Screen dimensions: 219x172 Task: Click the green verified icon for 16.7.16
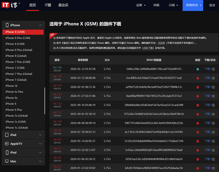click(x=198, y=69)
